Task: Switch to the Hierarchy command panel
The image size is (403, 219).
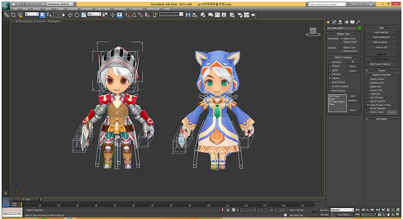Action: coord(341,22)
